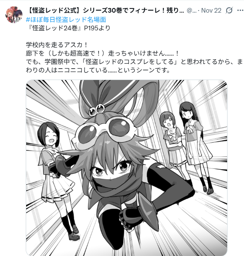Image resolution: width=244 pixels, height=256 pixels.
Task: Click the short-haired surprised girl in the illustration
Action: tap(174, 147)
